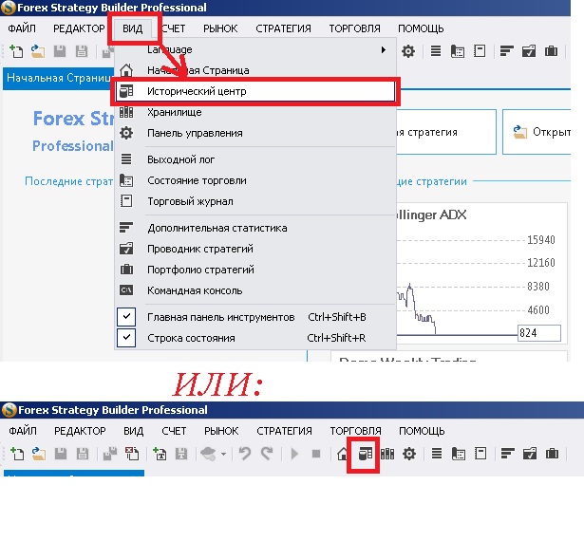This screenshot has width=584, height=541.
Task: Click the new стратегия button
Action: tap(445, 132)
